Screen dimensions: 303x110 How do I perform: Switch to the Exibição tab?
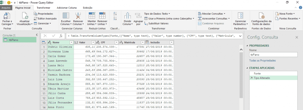coord(88,8)
